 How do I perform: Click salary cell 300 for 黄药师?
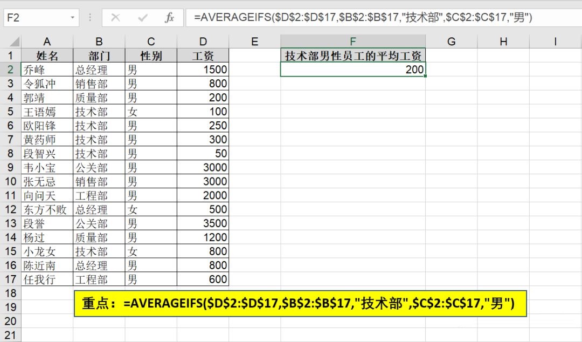pos(203,139)
